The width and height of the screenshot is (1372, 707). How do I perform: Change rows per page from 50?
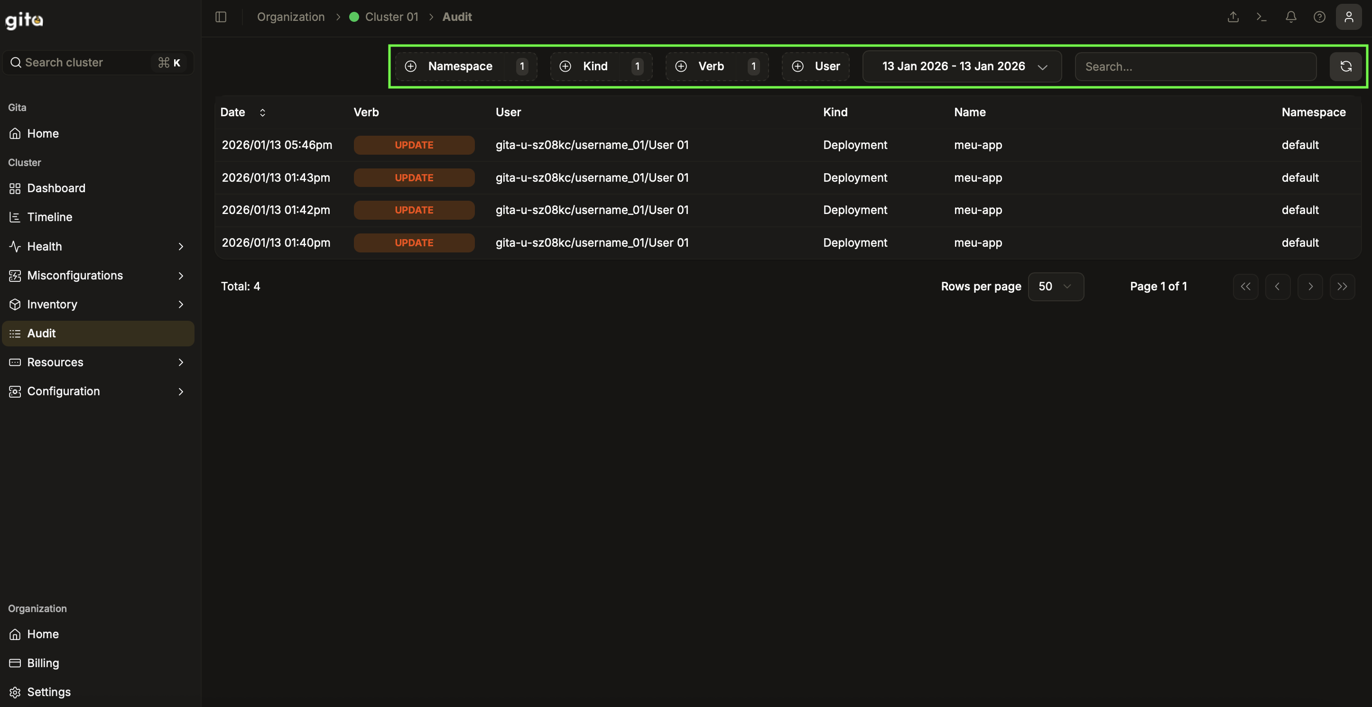pyautogui.click(x=1055, y=287)
